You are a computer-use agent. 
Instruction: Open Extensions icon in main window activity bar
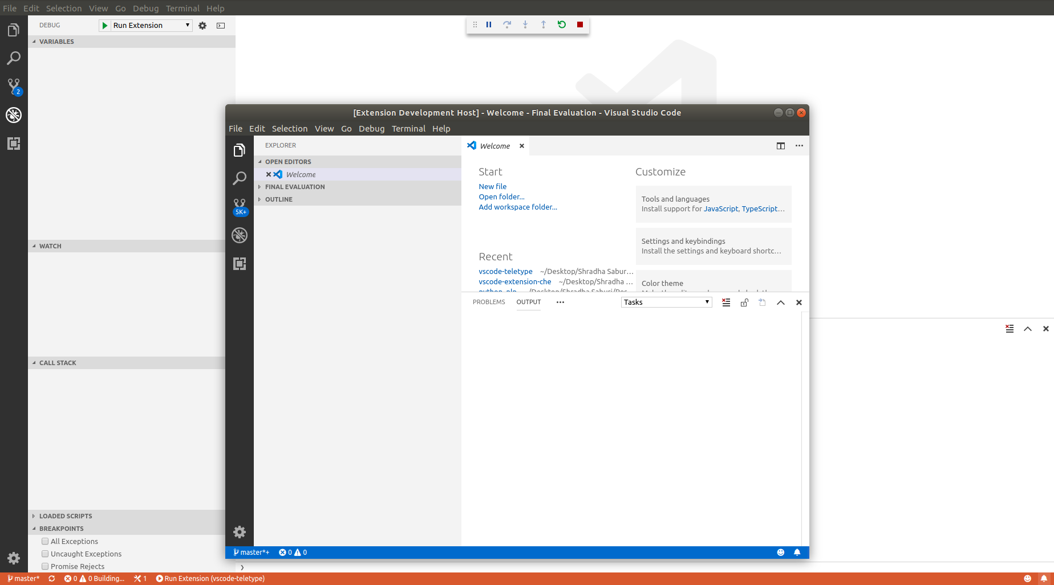pos(14,144)
